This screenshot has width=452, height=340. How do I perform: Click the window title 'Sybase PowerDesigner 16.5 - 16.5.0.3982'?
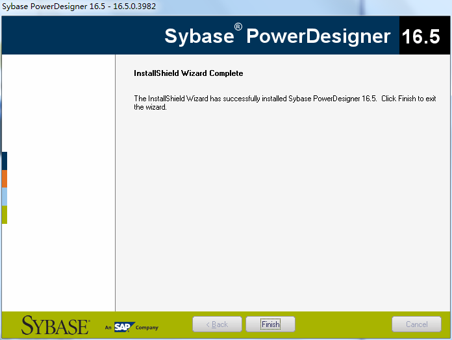coord(79,6)
